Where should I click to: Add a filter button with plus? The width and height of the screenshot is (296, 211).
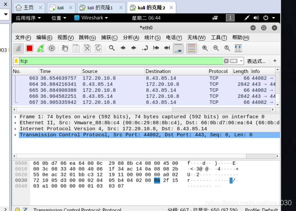[275, 61]
